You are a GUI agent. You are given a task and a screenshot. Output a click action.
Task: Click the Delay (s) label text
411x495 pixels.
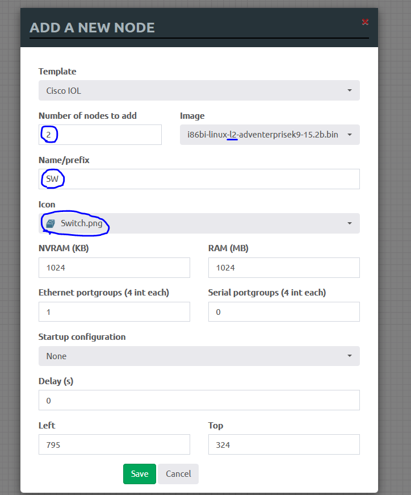56,381
